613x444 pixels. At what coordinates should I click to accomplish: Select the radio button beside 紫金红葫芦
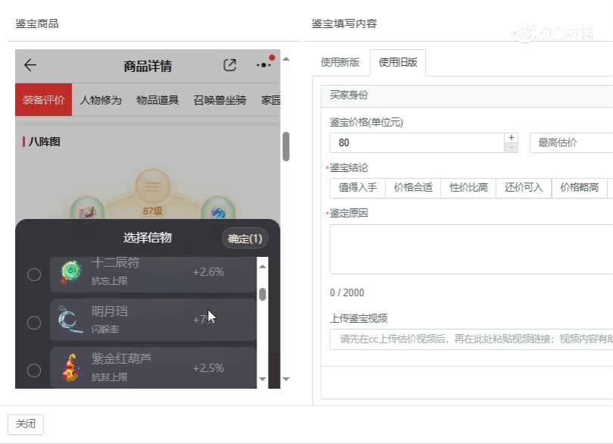[33, 369]
